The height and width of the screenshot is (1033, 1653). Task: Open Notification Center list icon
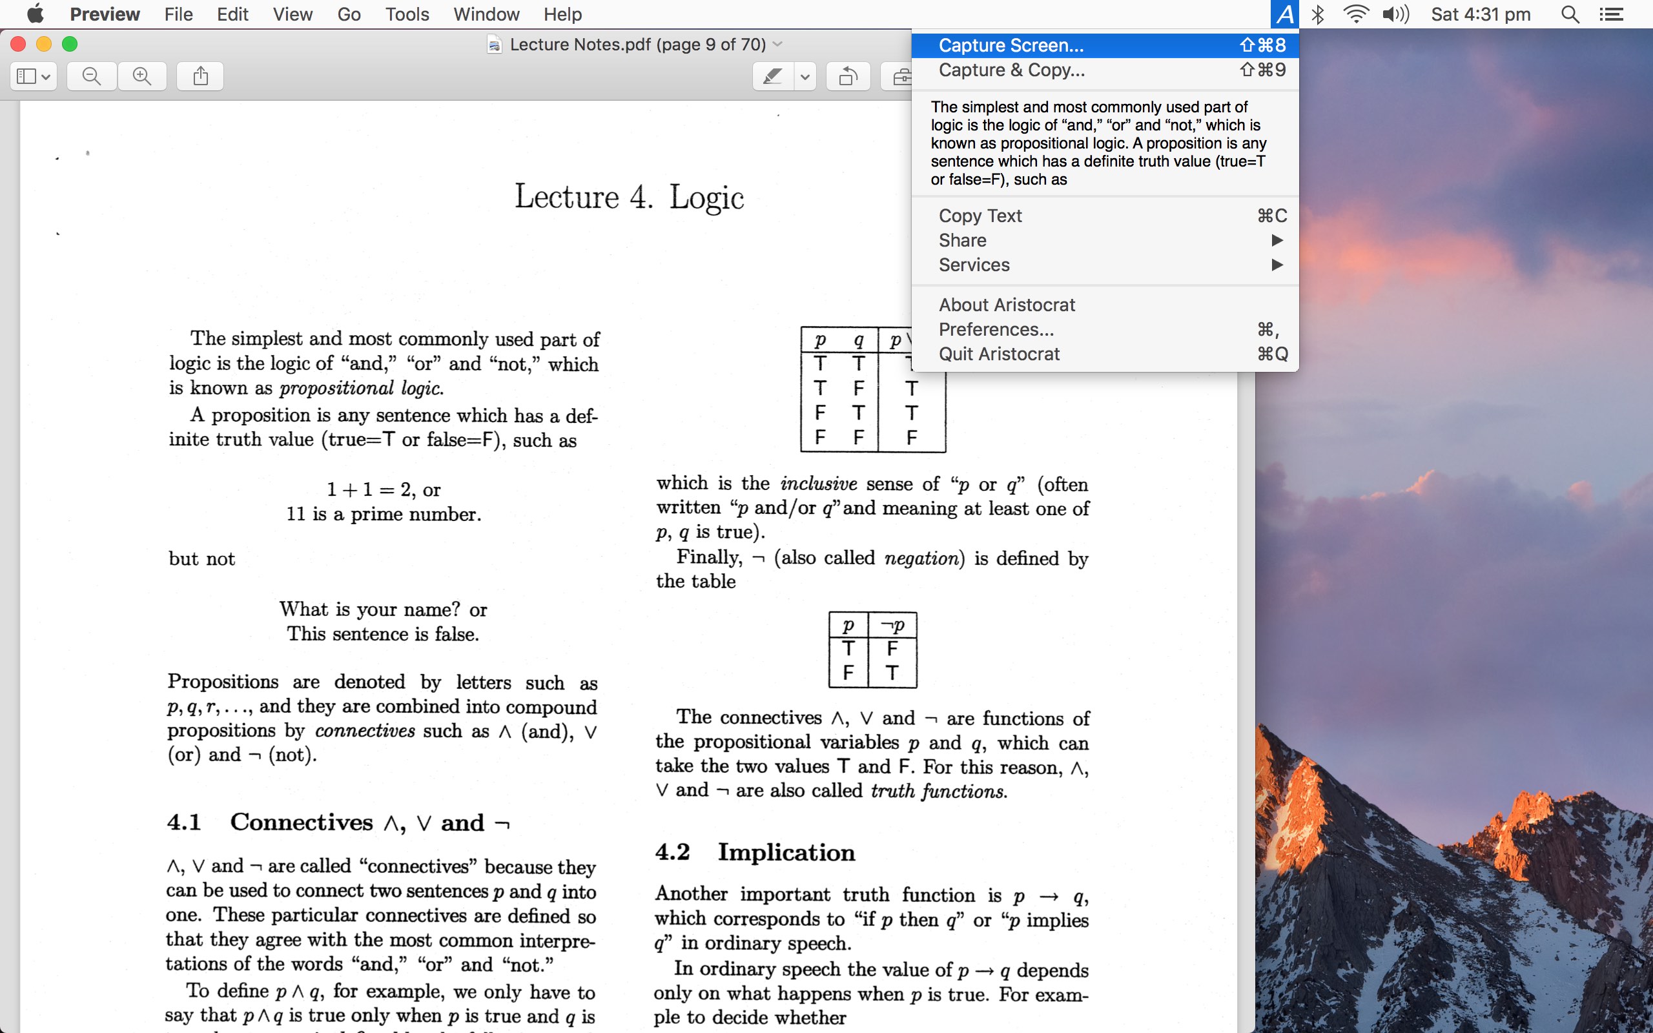click(x=1612, y=14)
